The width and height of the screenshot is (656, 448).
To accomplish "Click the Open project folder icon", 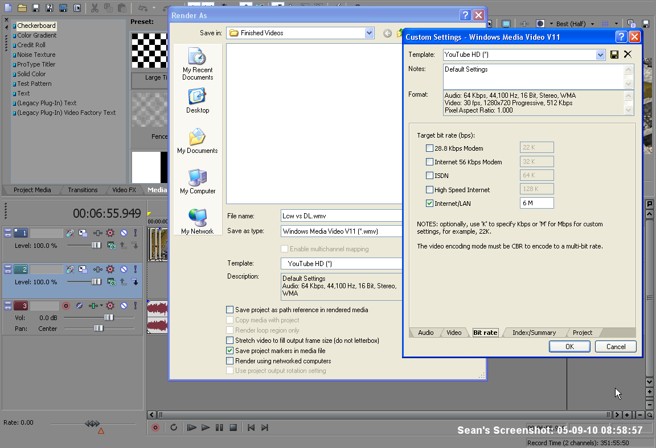I will point(22,8).
